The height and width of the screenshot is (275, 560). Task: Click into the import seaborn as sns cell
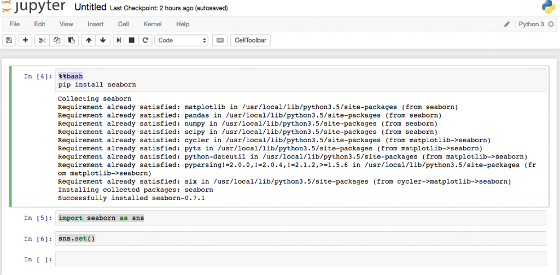(x=300, y=218)
